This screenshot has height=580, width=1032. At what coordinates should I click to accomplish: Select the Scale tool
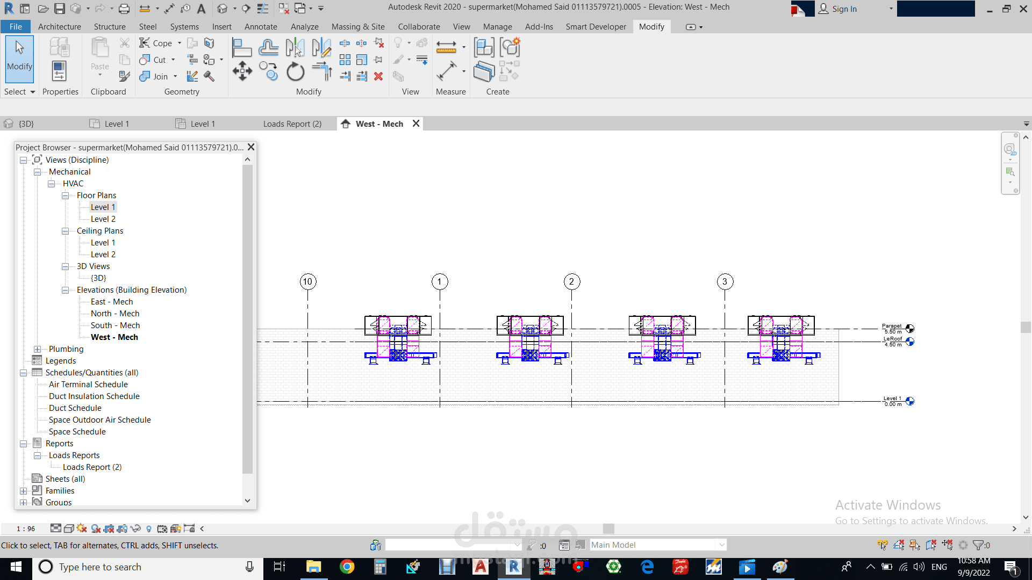[x=362, y=60]
